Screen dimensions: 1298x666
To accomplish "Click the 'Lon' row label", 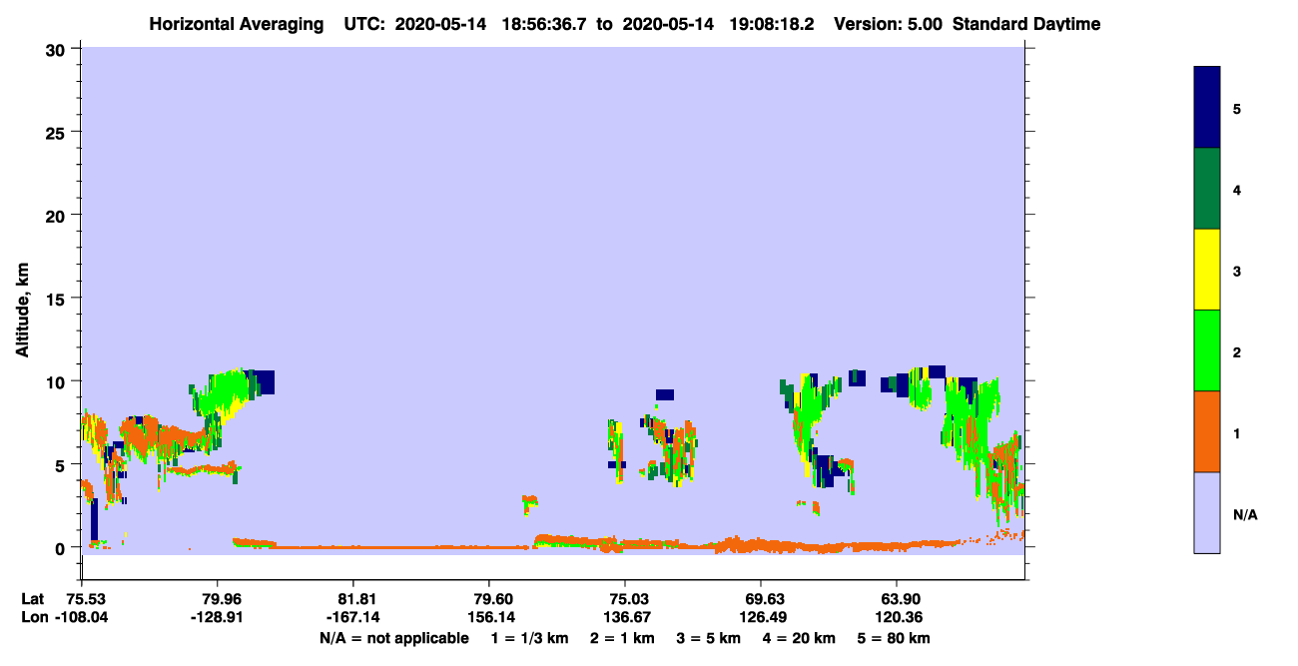I will pyautogui.click(x=33, y=617).
